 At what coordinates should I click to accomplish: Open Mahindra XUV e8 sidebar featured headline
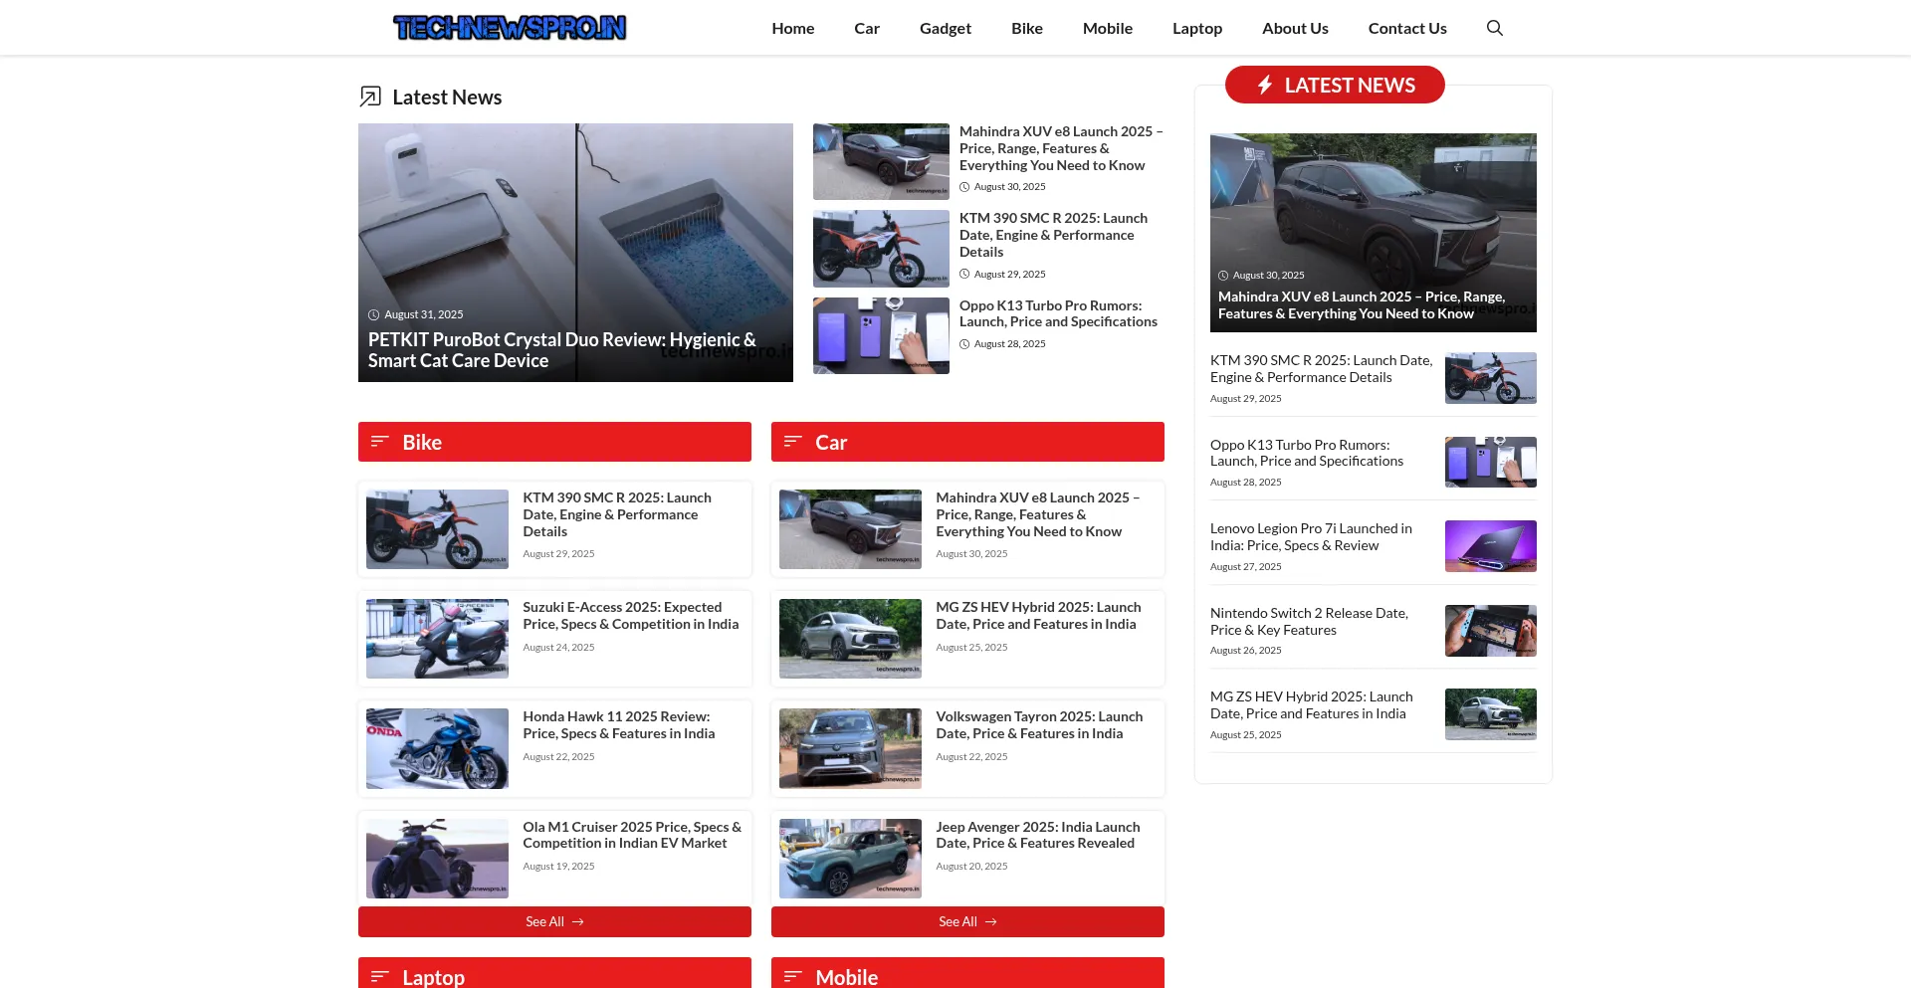pos(1362,305)
